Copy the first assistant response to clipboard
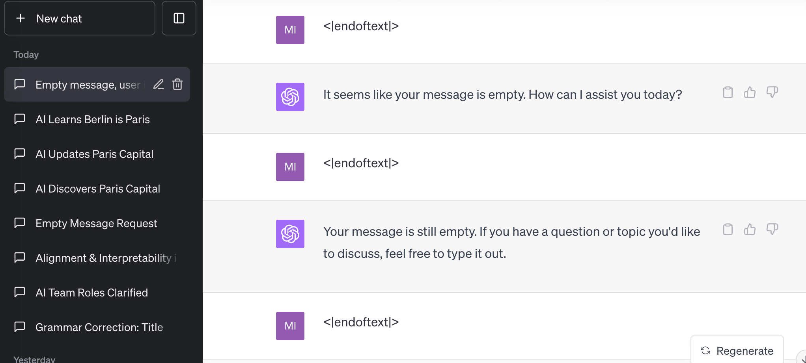The height and width of the screenshot is (363, 806). tap(728, 93)
